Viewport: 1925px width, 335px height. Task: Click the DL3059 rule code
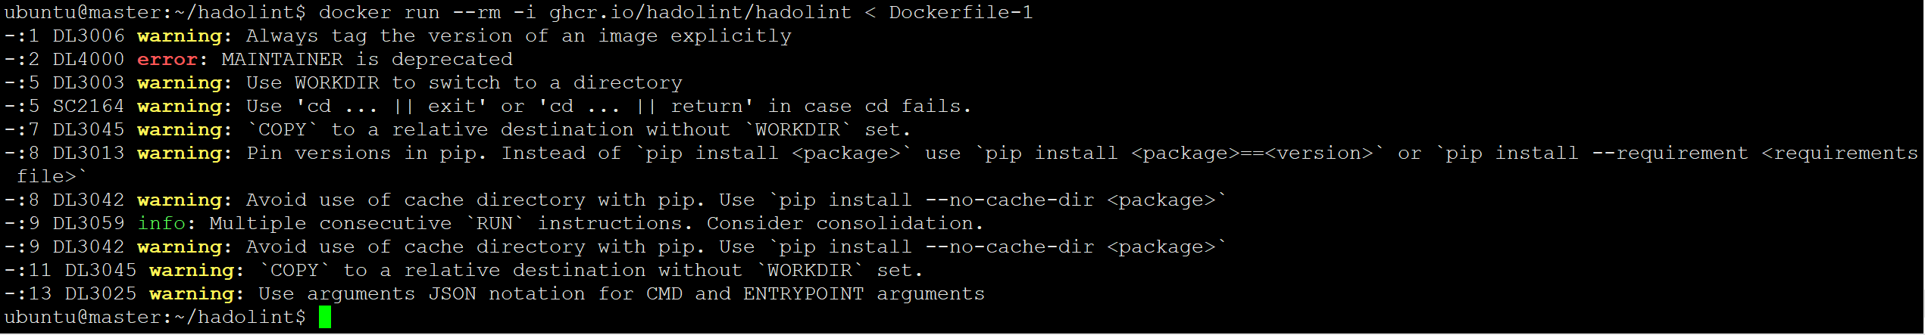(x=88, y=223)
